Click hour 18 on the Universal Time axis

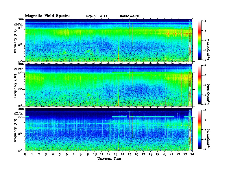[x=150, y=154]
